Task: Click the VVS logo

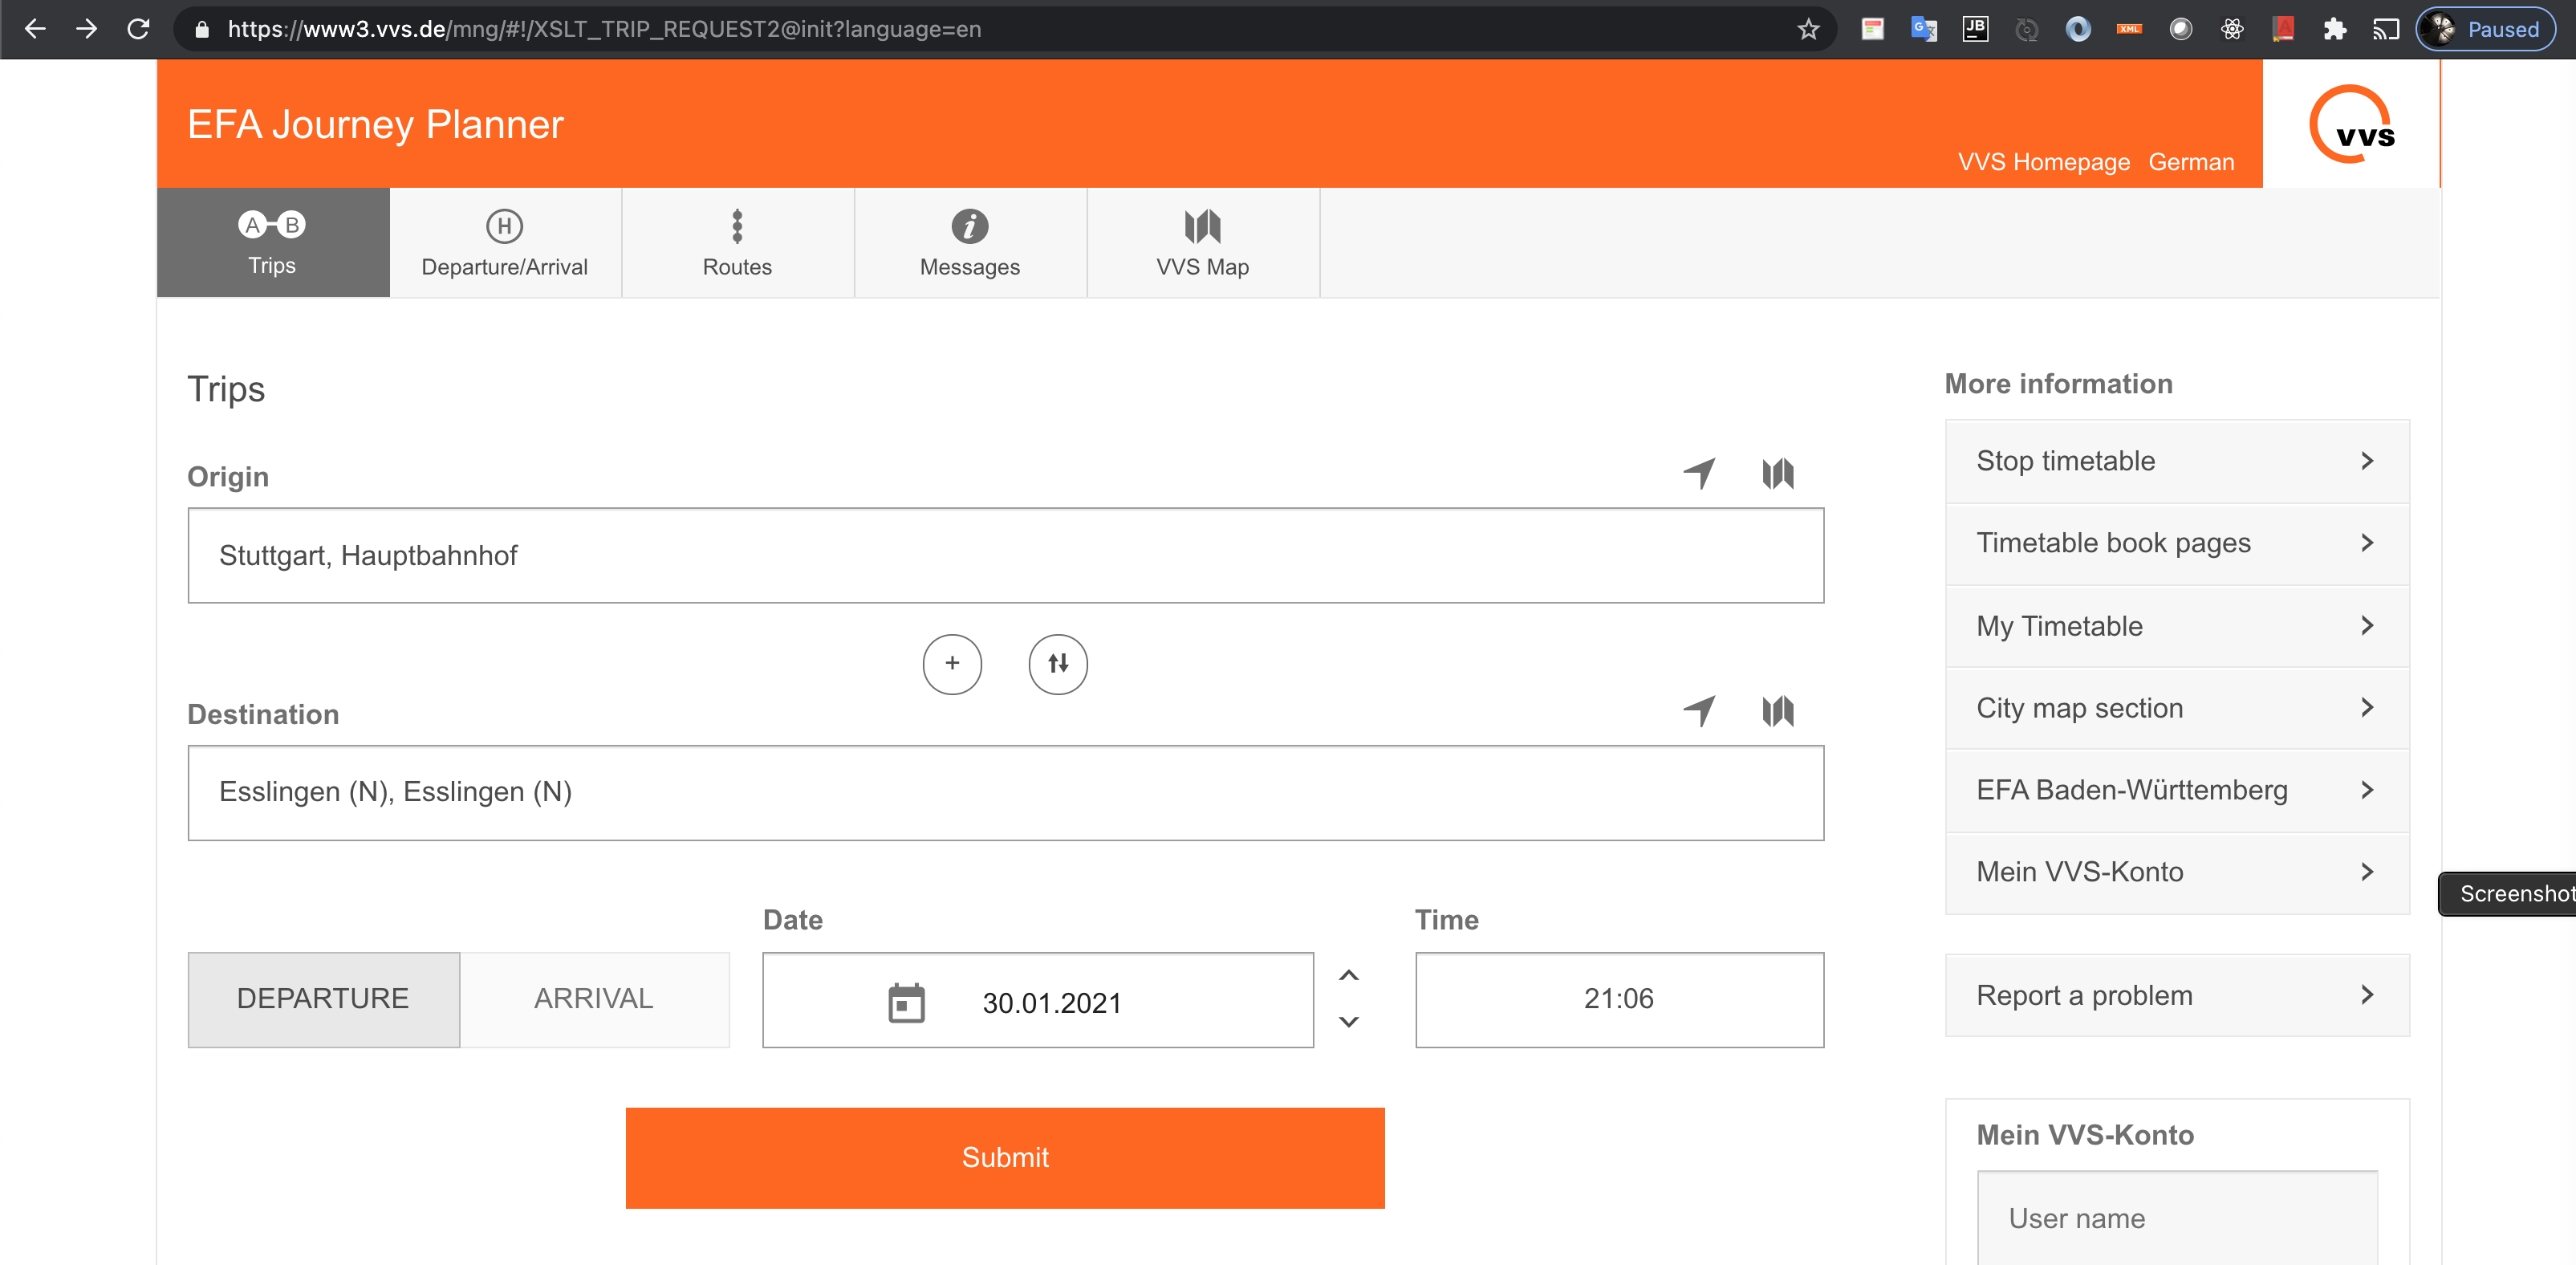Action: (x=2351, y=124)
